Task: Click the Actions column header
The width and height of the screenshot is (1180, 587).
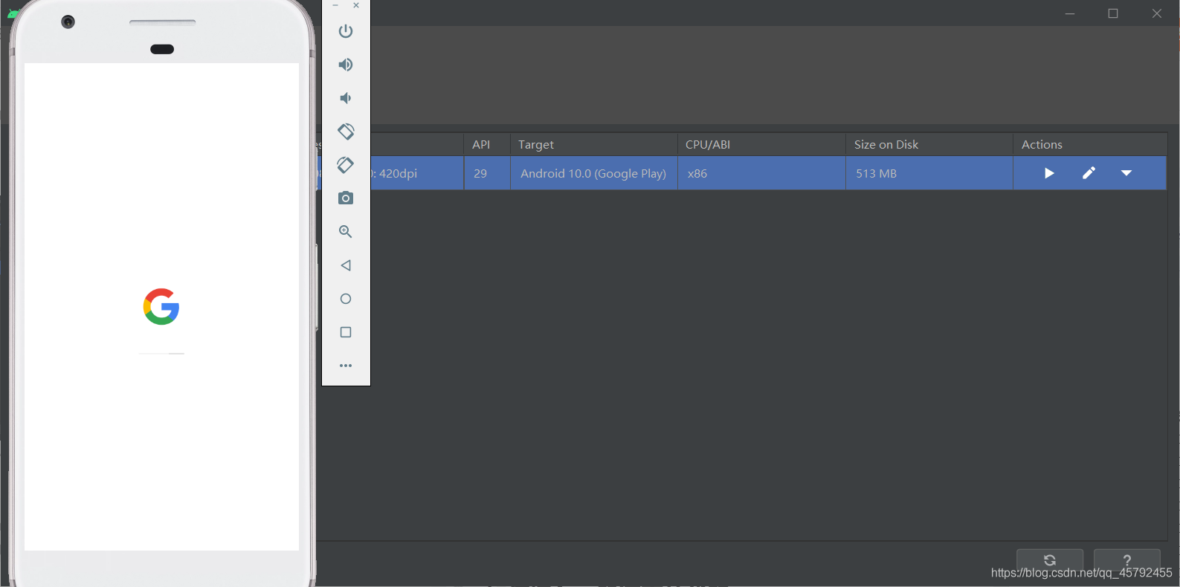Action: 1090,145
